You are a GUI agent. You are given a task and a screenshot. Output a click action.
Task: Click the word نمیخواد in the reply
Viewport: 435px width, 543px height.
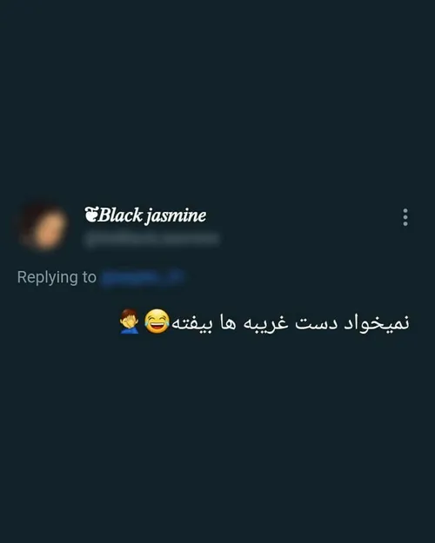pos(377,322)
